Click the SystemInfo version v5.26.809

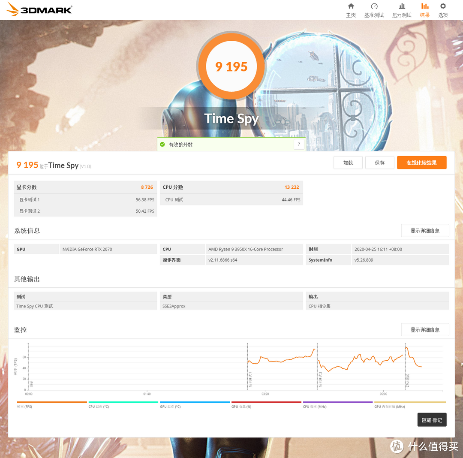click(x=364, y=260)
